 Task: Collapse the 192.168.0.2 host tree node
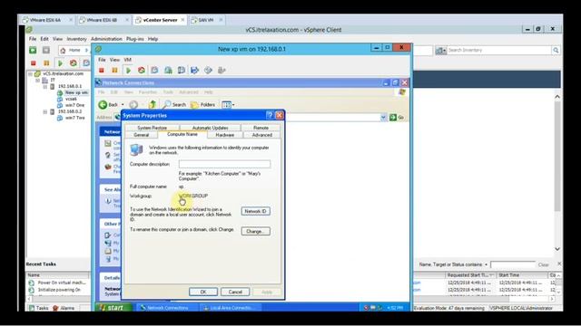pos(45,111)
